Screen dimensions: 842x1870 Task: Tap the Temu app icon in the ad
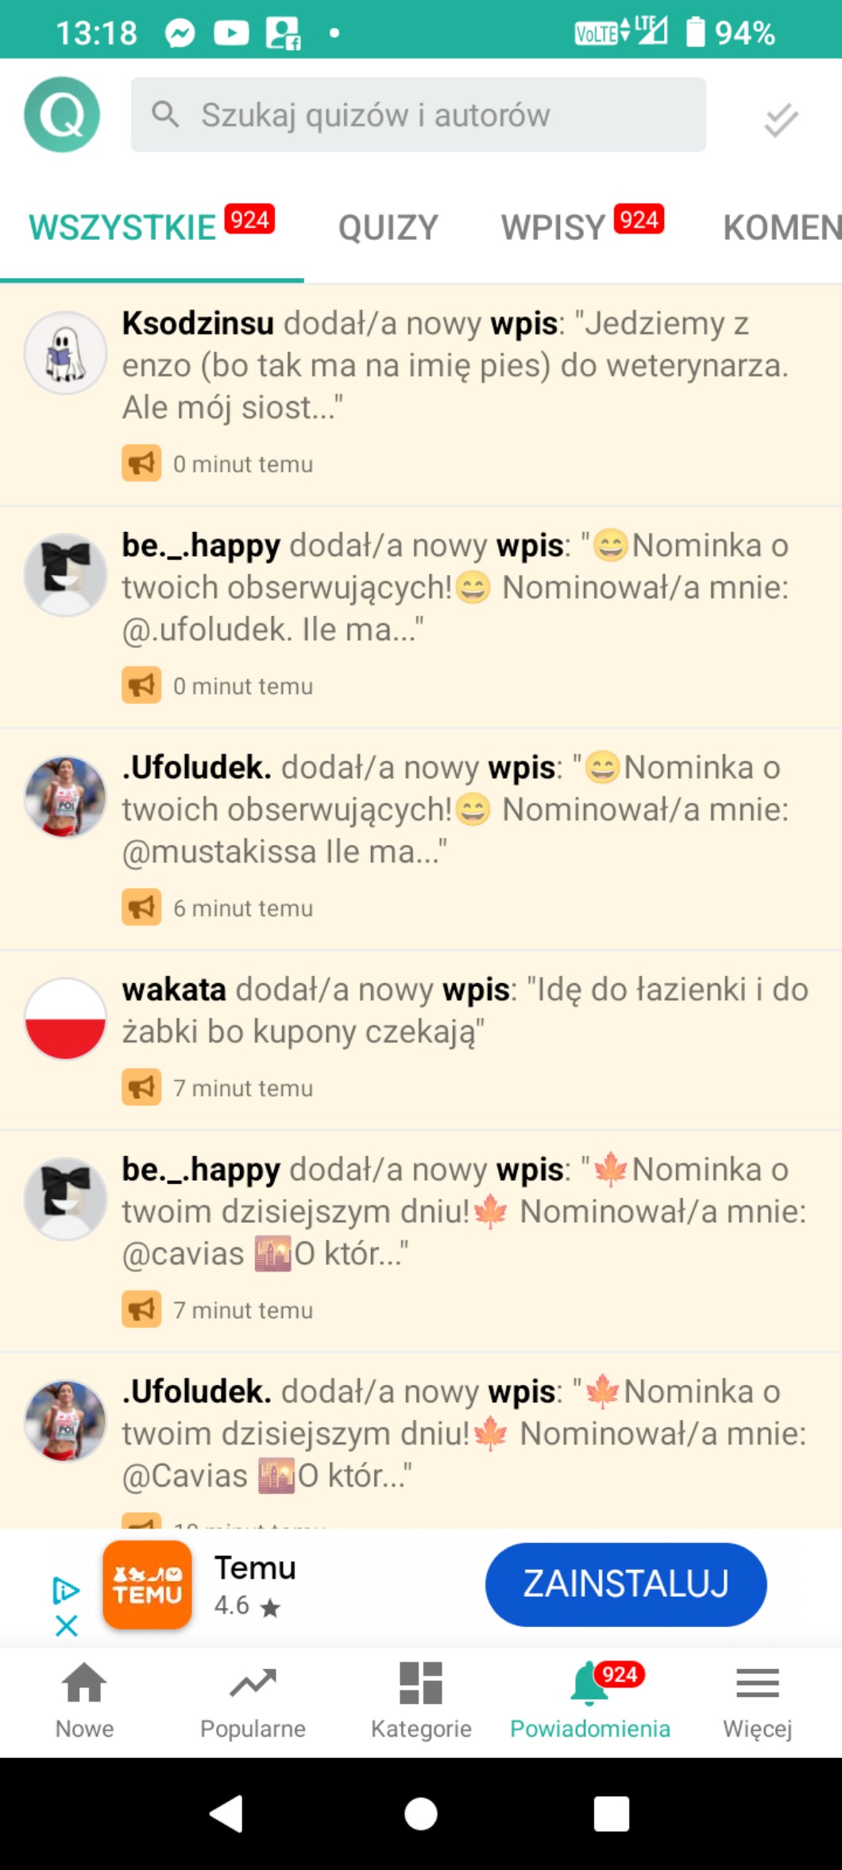pyautogui.click(x=147, y=1585)
